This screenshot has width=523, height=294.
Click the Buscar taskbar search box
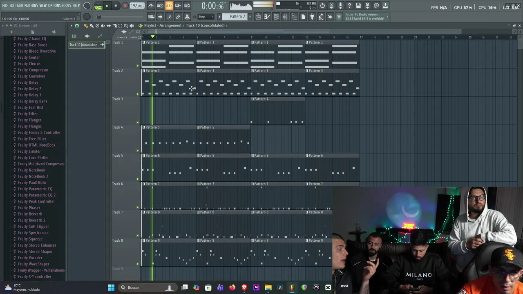coord(147,287)
